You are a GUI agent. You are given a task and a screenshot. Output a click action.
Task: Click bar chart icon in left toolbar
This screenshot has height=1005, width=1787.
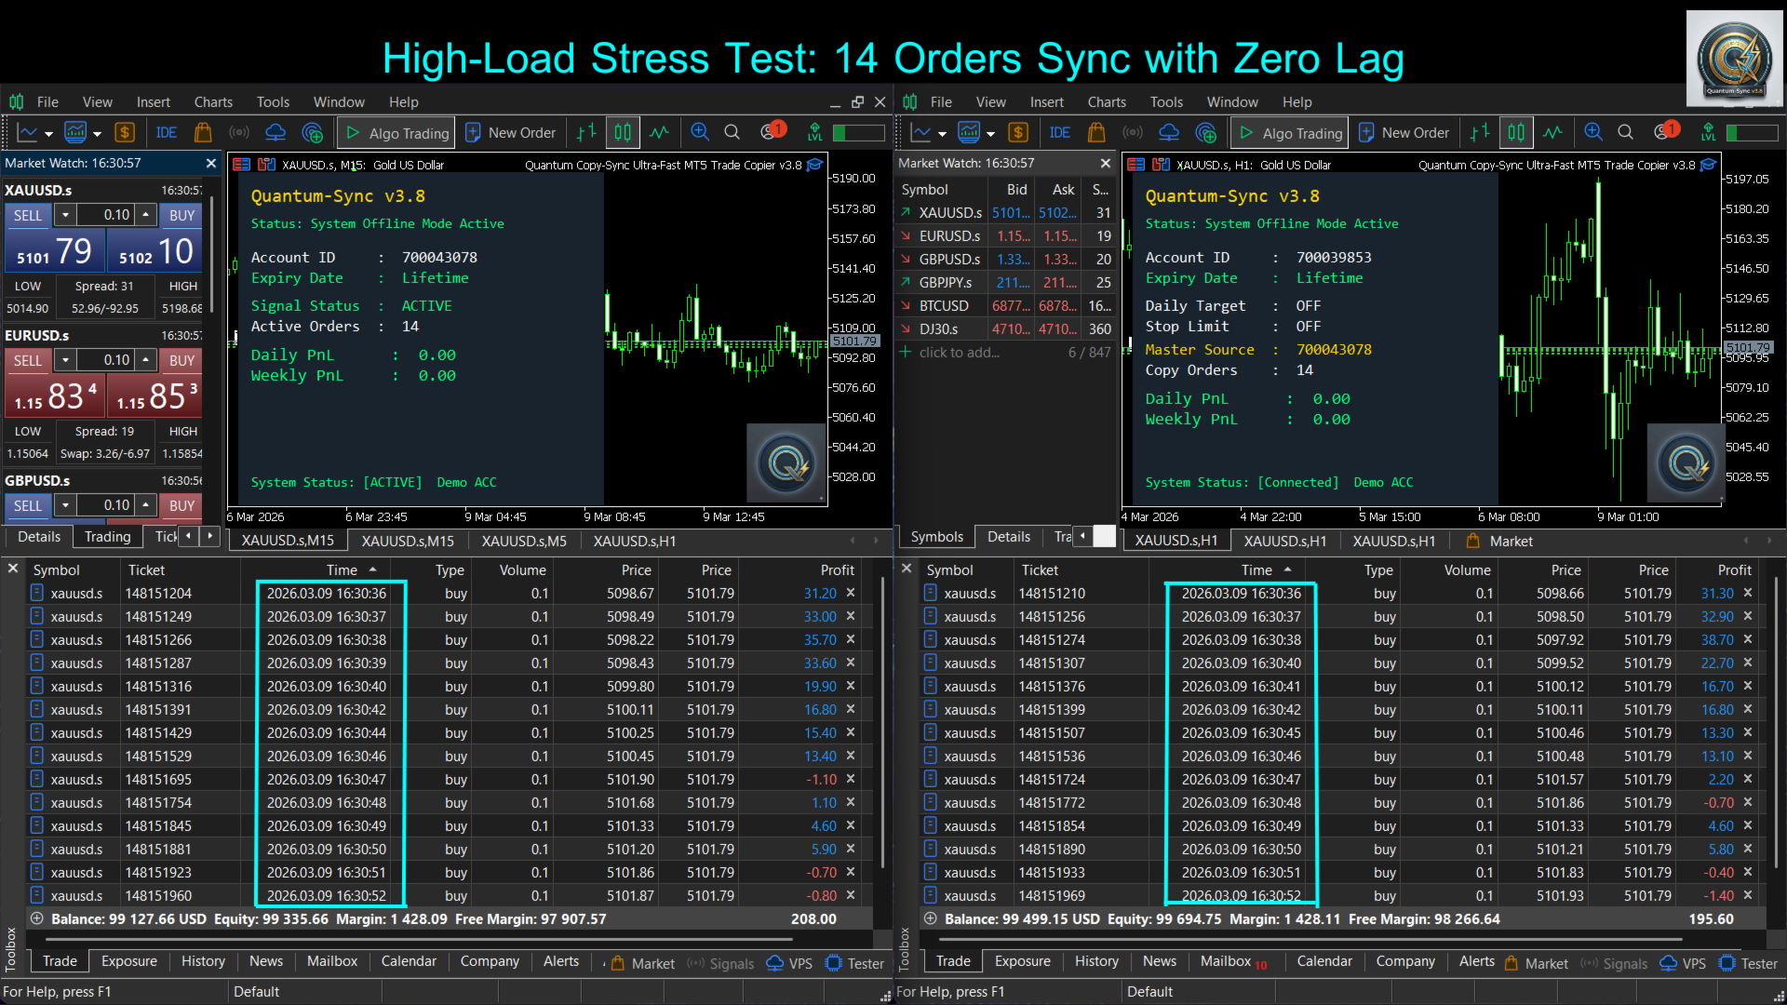tap(586, 133)
